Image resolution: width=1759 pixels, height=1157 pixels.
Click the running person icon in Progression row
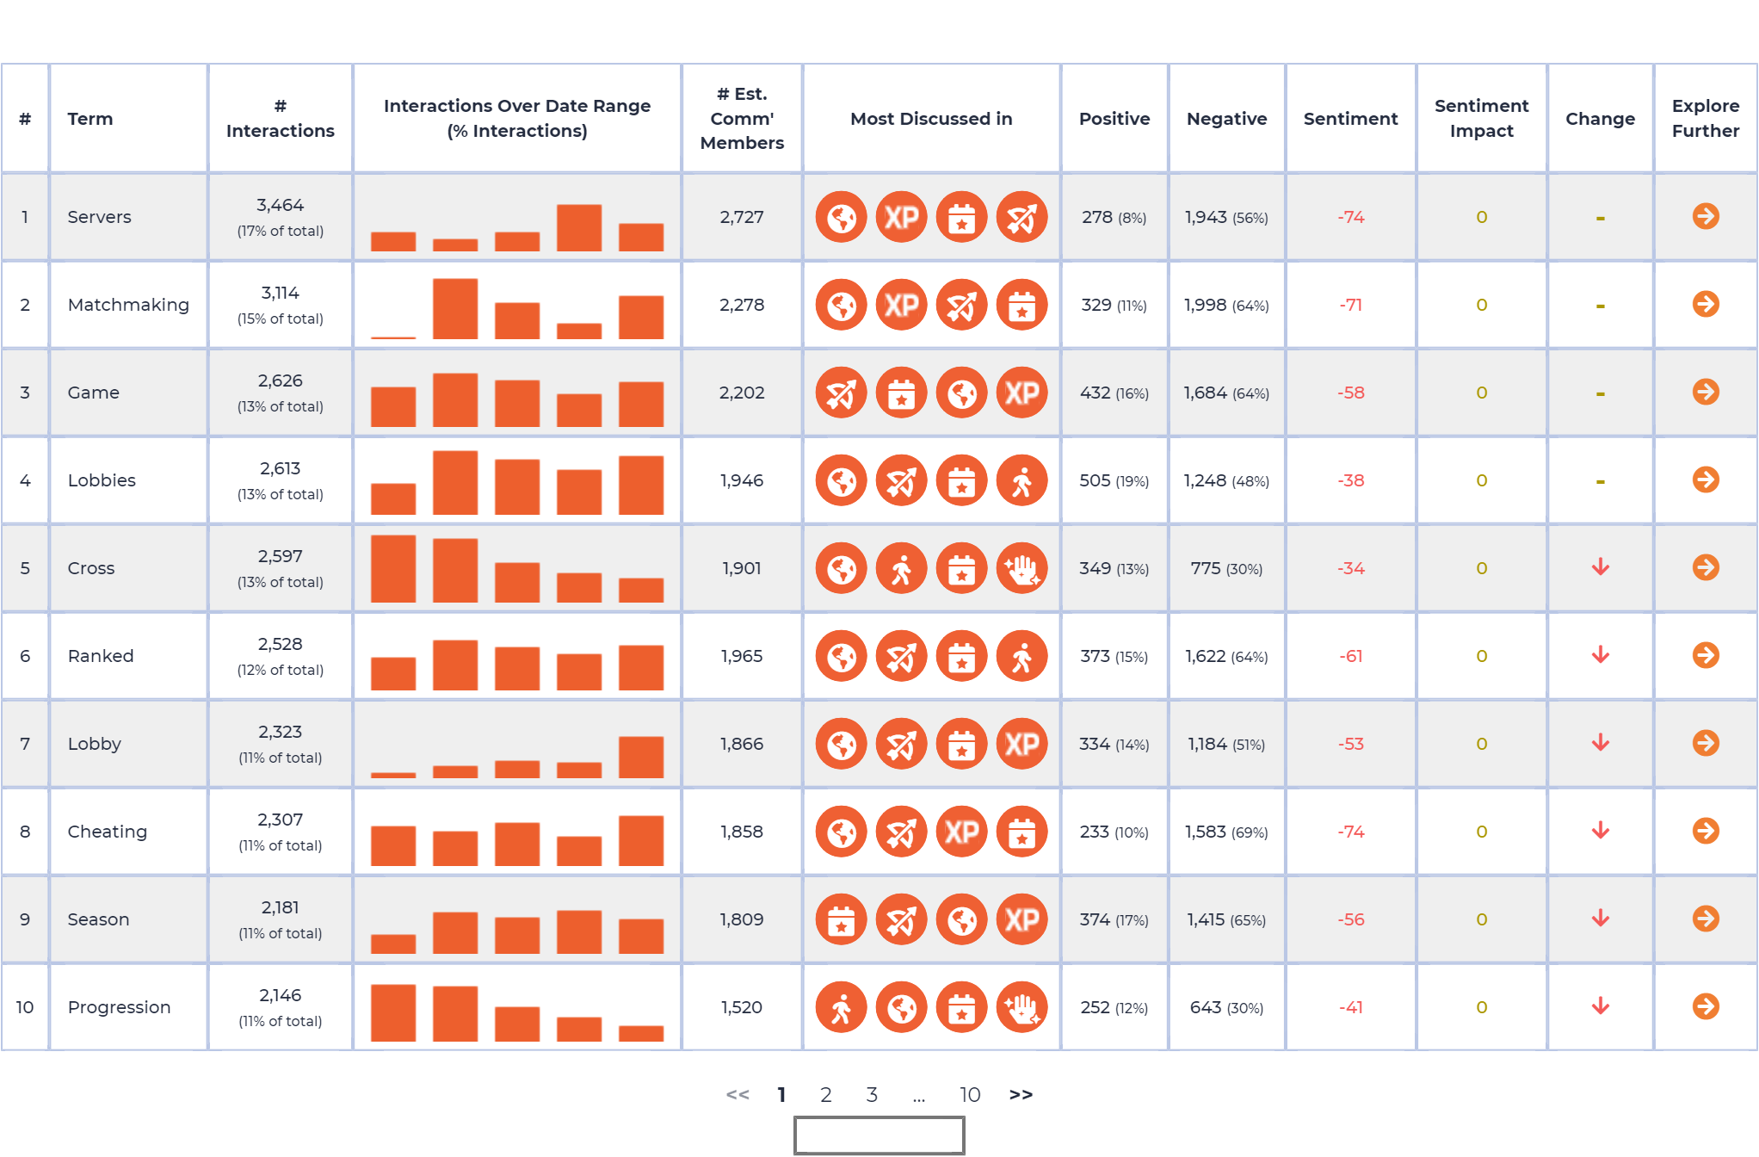coord(841,1007)
